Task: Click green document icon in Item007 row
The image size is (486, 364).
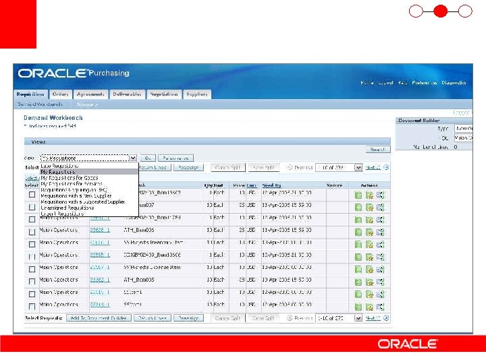Action: pyautogui.click(x=358, y=208)
